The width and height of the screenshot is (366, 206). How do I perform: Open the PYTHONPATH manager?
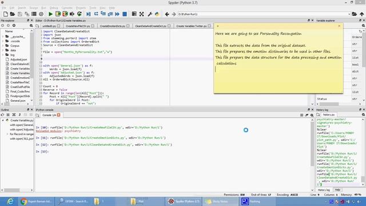(x=157, y=14)
